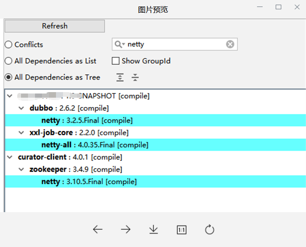Select netty-all : 4.0.35.Final row

click(x=155, y=145)
